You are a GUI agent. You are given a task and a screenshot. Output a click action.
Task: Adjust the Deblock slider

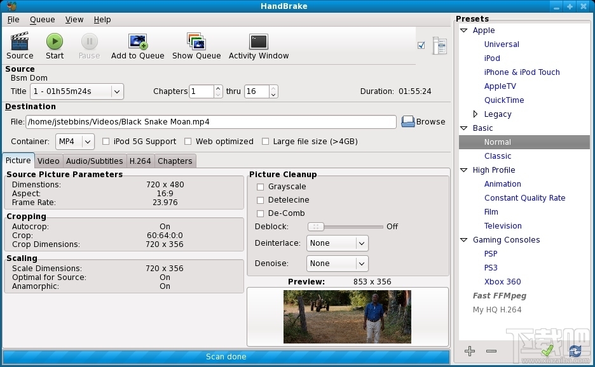click(x=317, y=226)
